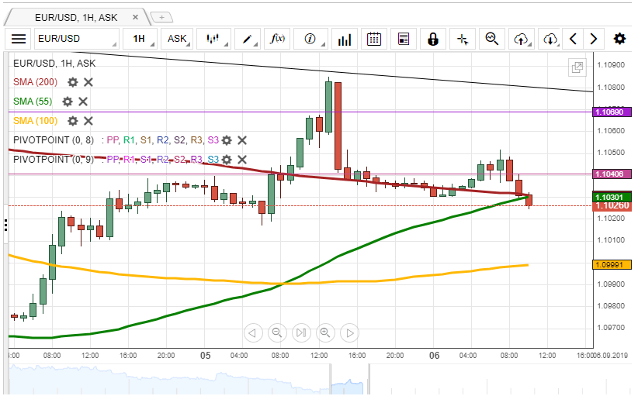
Task: Open the f(x) indicators menu
Action: click(277, 39)
